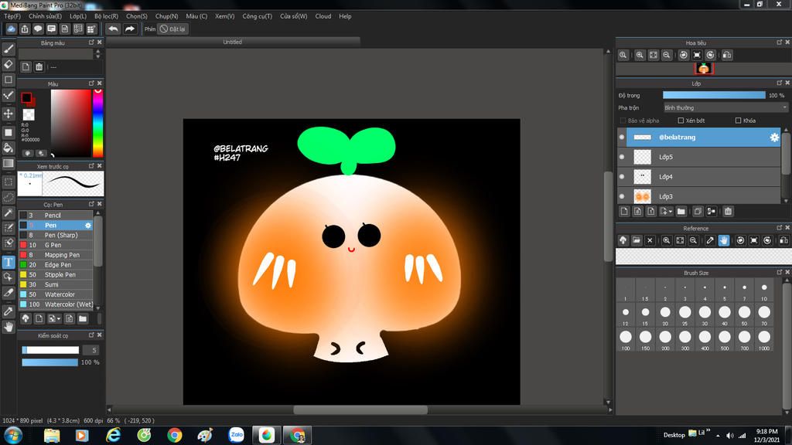Image resolution: width=792 pixels, height=445 pixels.
Task: Select the Bucket fill tool
Action: [9, 148]
